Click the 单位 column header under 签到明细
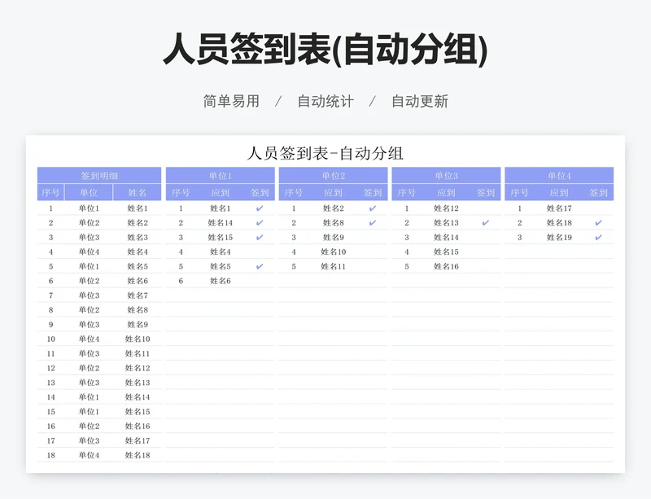The width and height of the screenshot is (651, 499). click(x=89, y=192)
